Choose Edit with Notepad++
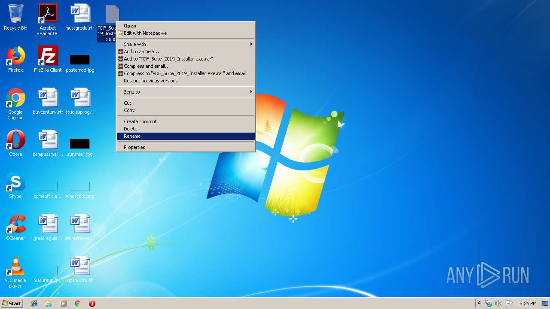550x309 pixels. click(x=186, y=33)
